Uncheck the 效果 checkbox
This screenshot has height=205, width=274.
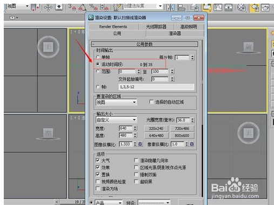tap(98, 167)
